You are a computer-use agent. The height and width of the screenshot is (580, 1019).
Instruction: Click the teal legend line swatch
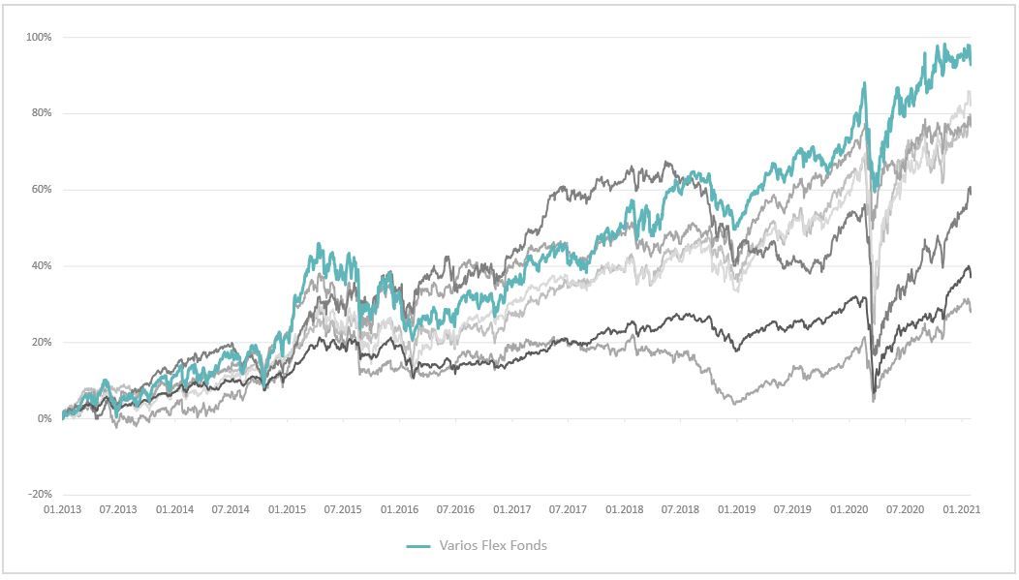(418, 546)
